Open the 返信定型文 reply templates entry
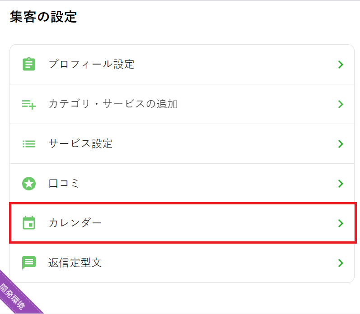This screenshot has height=314, width=360. pos(75,263)
